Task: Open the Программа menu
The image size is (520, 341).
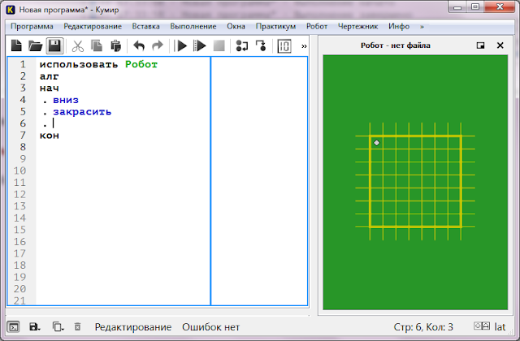Action: (32, 26)
